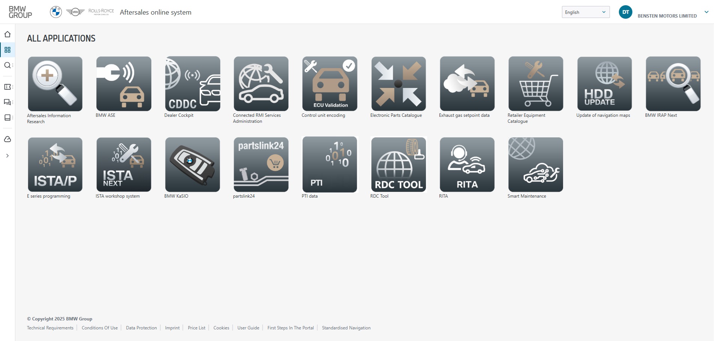Open the Electronic Parts Catalogue icon
The width and height of the screenshot is (714, 341).
coord(399,84)
